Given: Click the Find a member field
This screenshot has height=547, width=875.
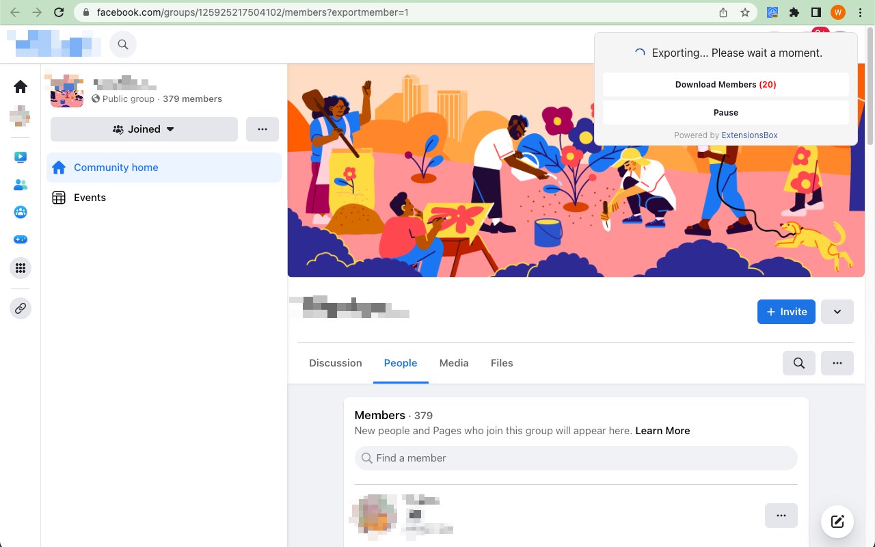Looking at the screenshot, I should click(x=576, y=458).
